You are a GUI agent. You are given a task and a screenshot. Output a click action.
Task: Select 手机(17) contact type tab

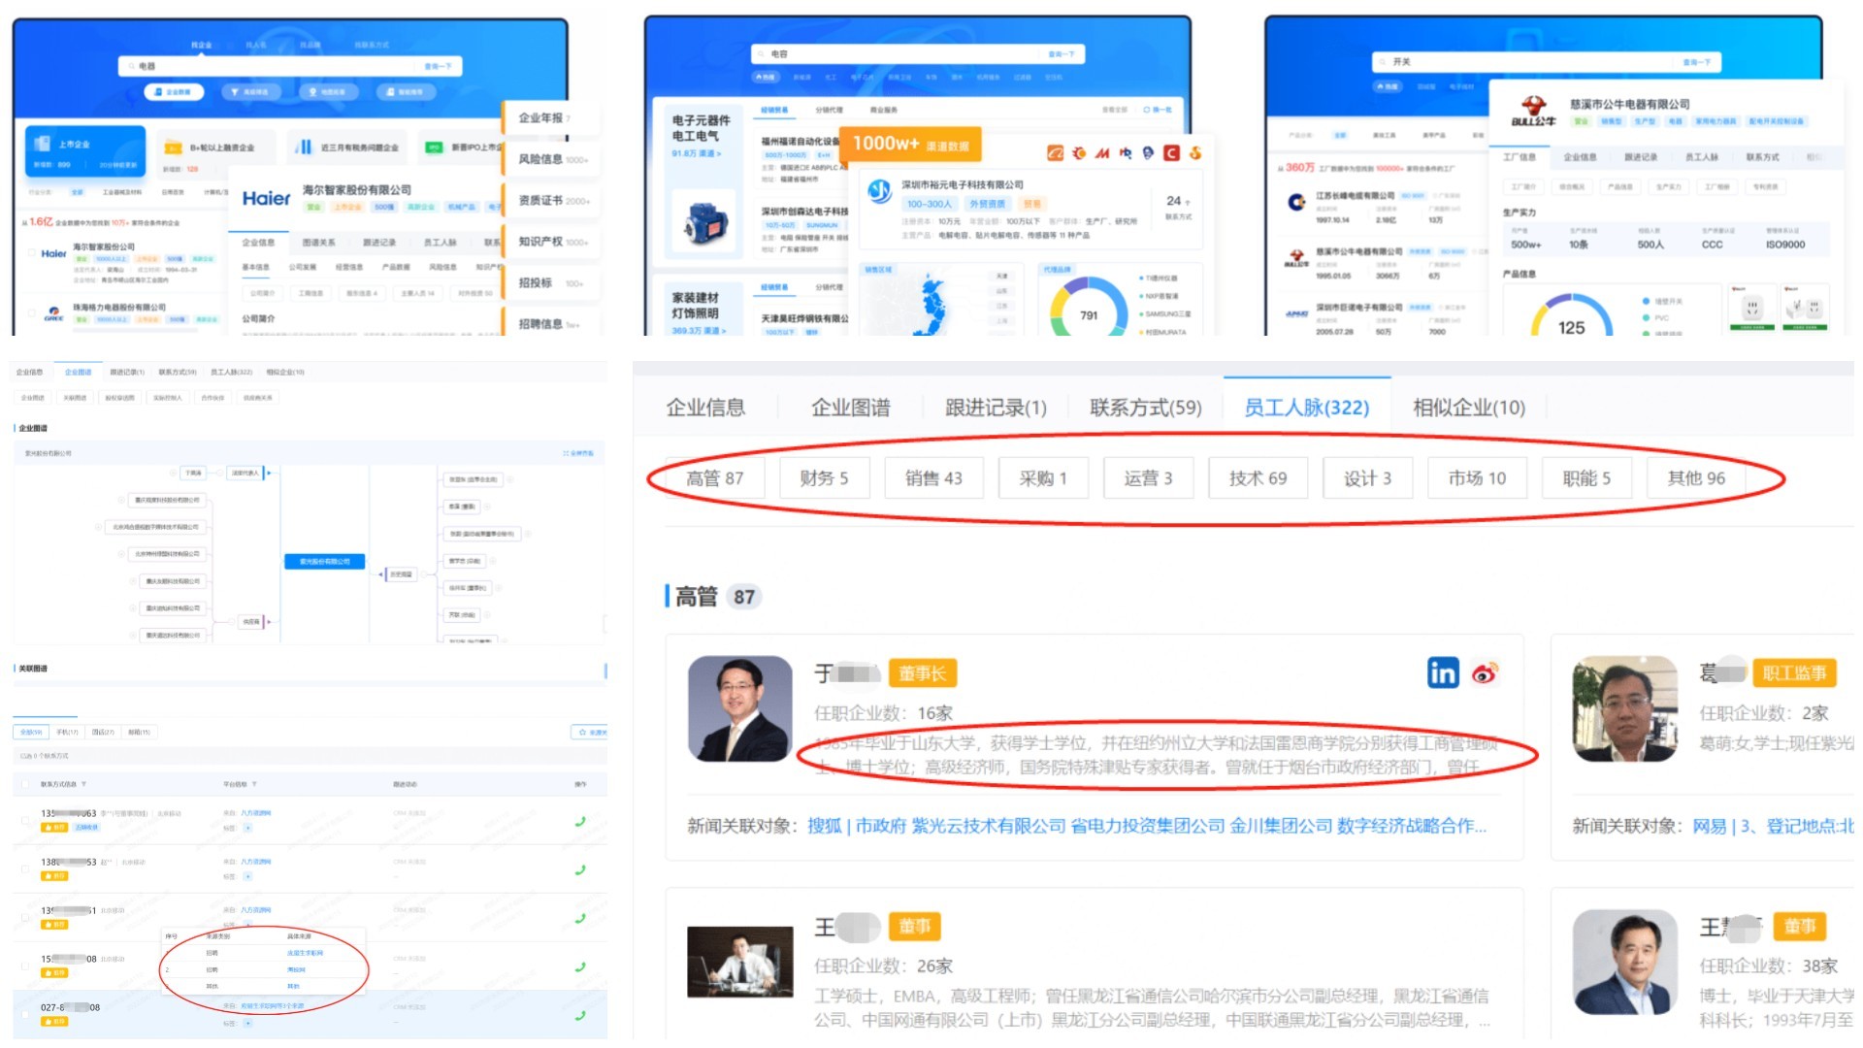67,732
